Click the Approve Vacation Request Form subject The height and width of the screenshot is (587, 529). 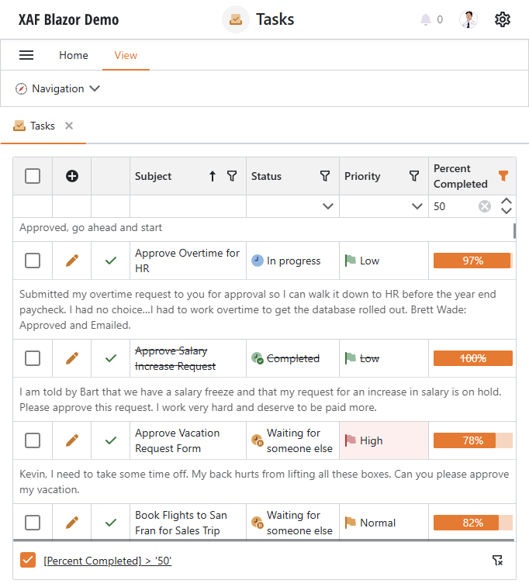pos(178,440)
